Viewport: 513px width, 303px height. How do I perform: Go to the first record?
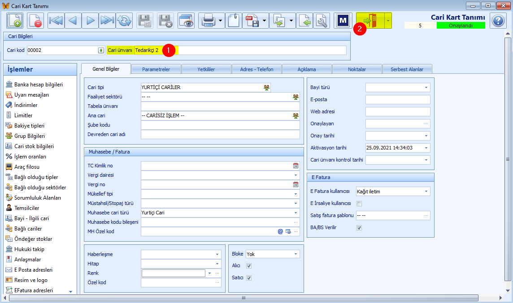tap(56, 21)
